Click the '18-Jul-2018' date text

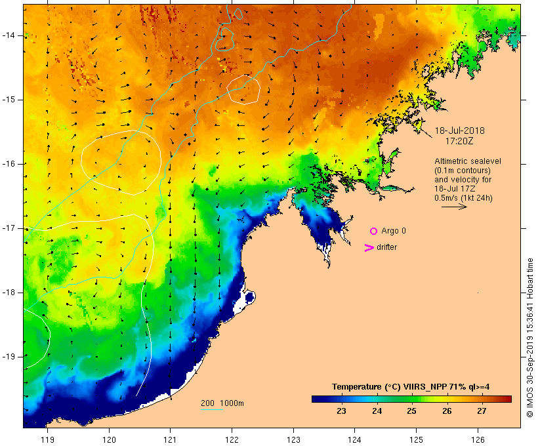[x=460, y=131]
